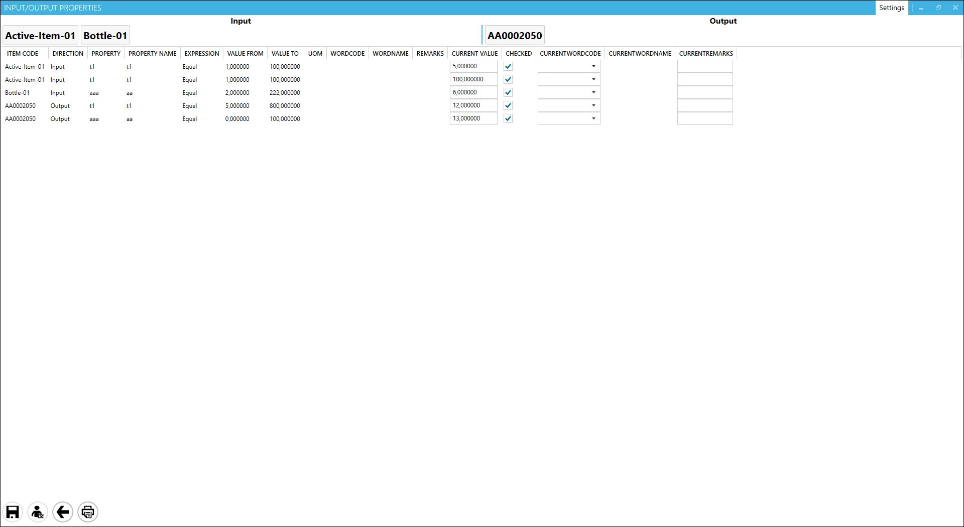Image resolution: width=964 pixels, height=527 pixels.
Task: Uncheck the CHECKED box on the first Active-Item-01 row
Action: pyautogui.click(x=508, y=66)
